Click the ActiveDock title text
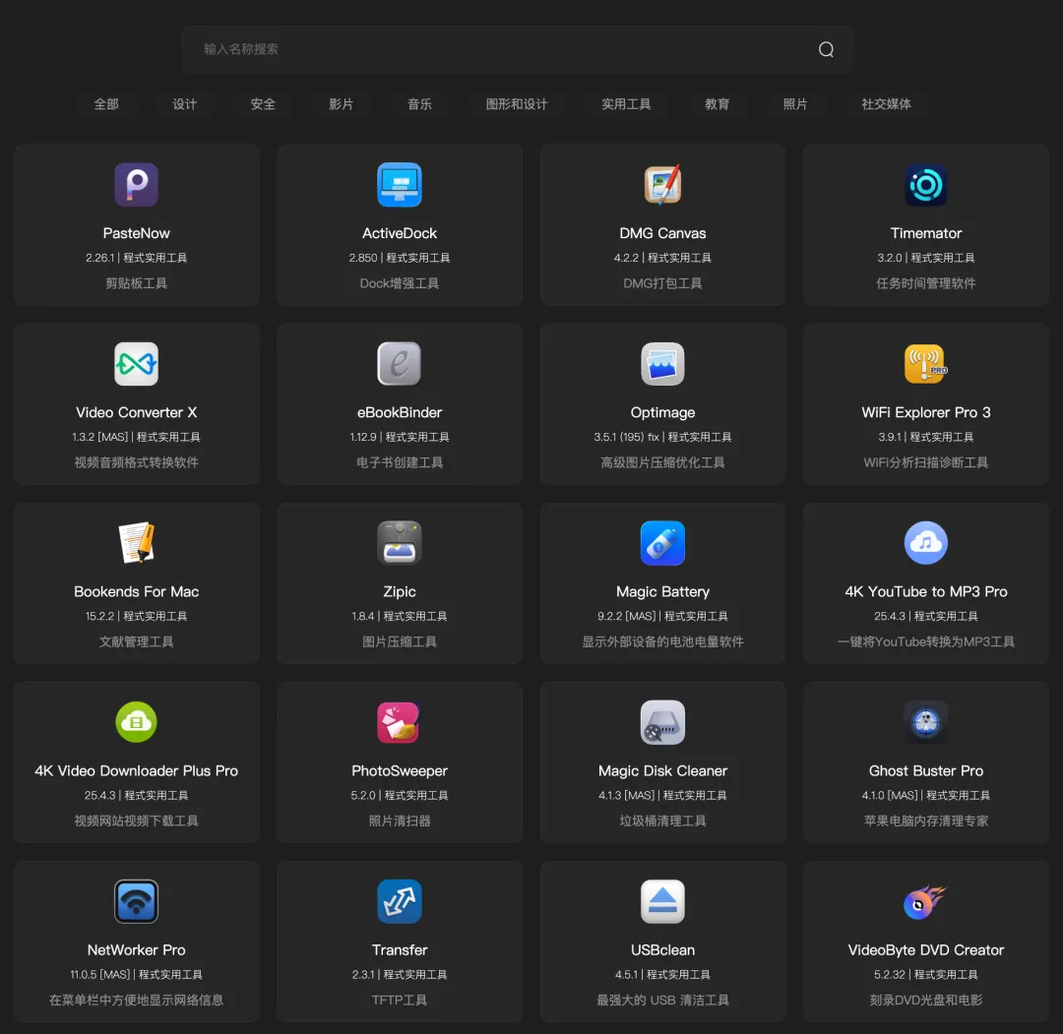 click(400, 233)
